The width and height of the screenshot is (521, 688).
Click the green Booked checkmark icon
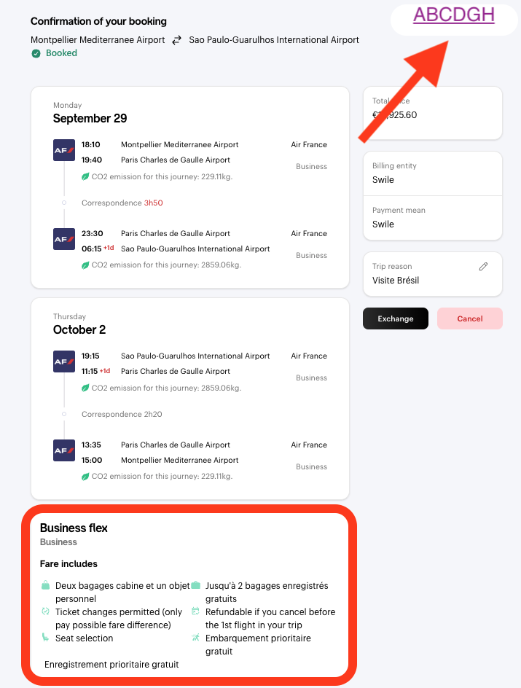36,53
